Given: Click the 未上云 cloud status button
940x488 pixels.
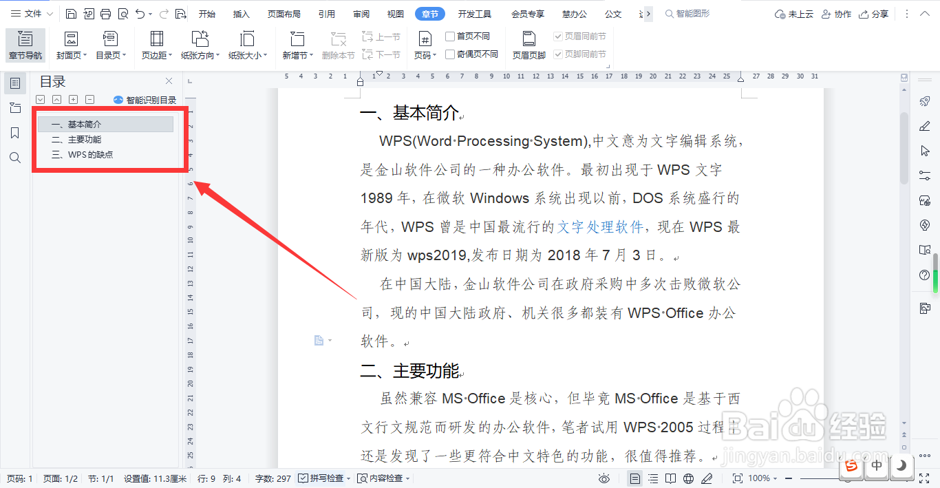Looking at the screenshot, I should pyautogui.click(x=794, y=14).
